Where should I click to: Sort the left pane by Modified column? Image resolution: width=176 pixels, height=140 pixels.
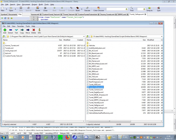click(67, 40)
